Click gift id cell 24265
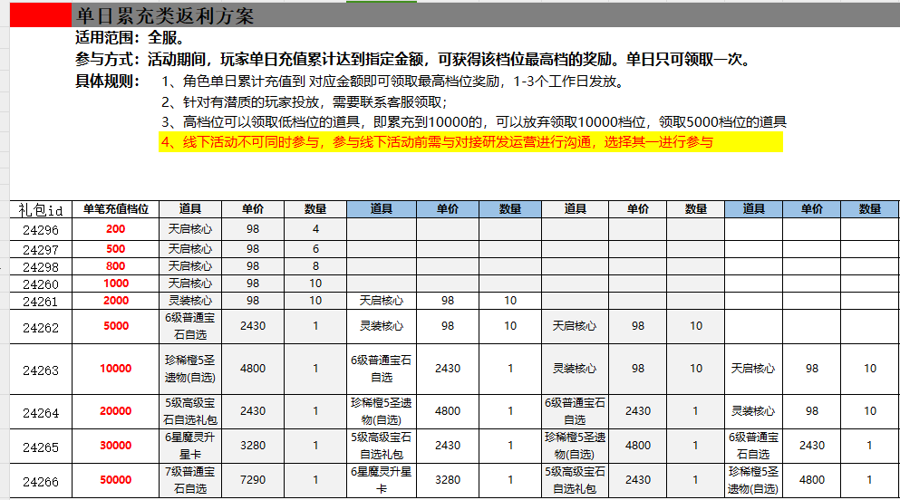The width and height of the screenshot is (900, 500). (x=41, y=447)
